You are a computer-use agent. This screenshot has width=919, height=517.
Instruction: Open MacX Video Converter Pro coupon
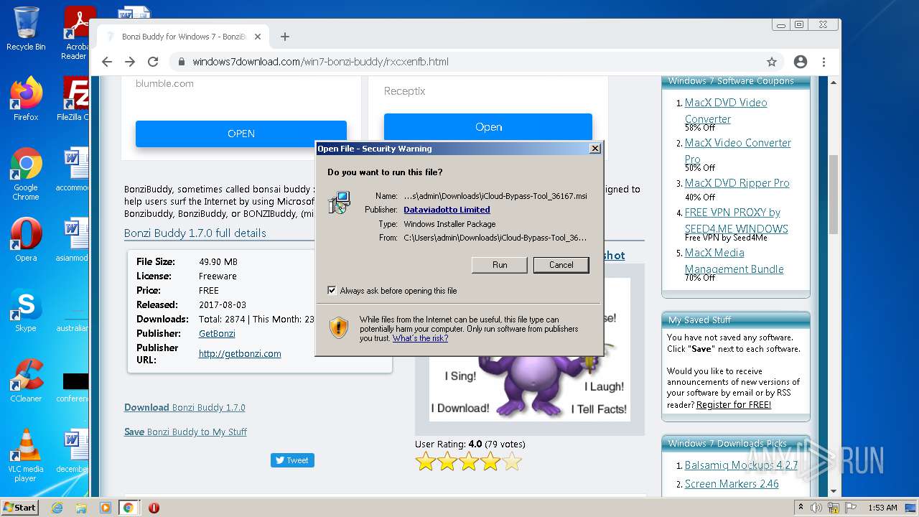pos(738,151)
